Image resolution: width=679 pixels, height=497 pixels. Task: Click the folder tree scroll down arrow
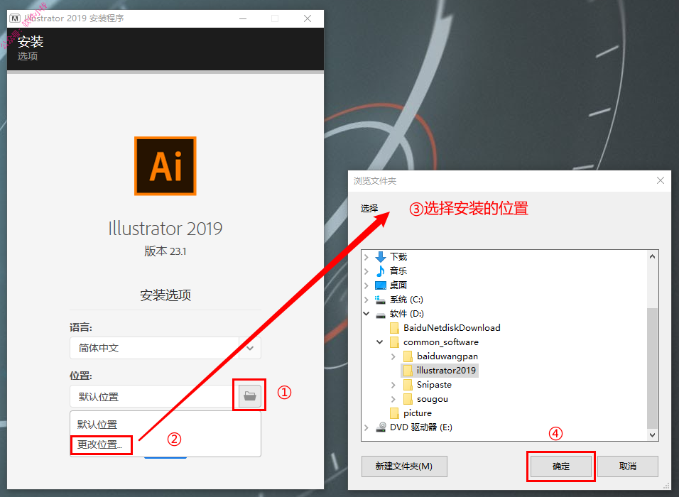click(x=653, y=435)
